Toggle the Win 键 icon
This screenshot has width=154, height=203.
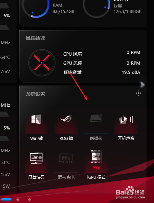pos(36,119)
